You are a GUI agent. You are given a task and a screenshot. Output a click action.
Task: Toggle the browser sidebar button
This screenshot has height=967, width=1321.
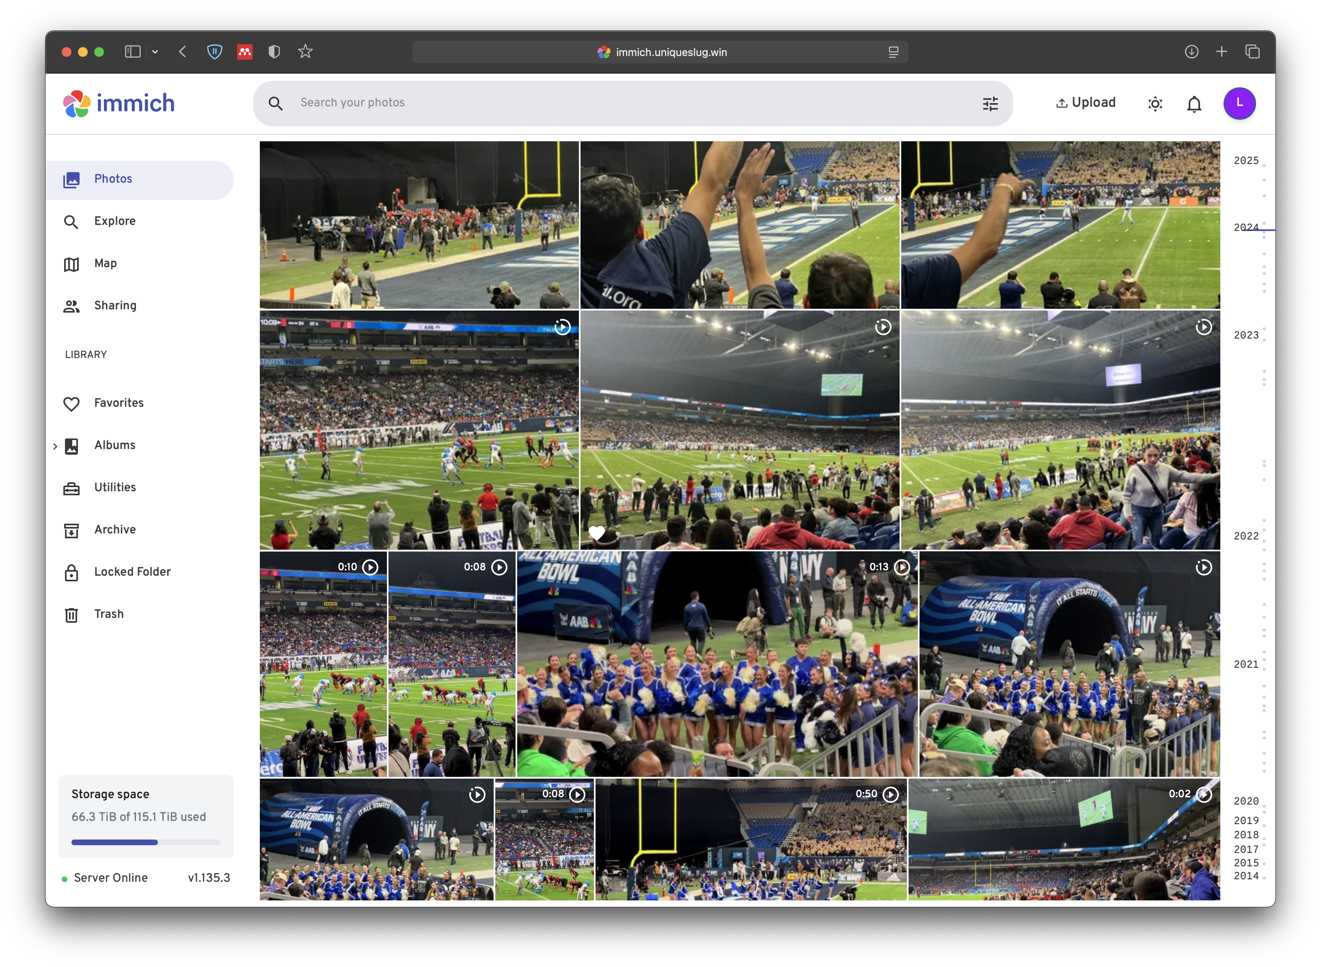[x=133, y=52]
